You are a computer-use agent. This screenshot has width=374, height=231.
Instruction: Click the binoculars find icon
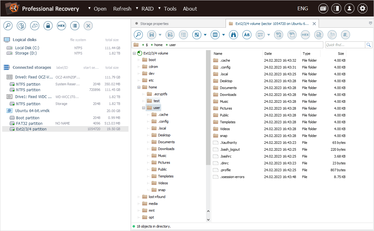click(233, 35)
